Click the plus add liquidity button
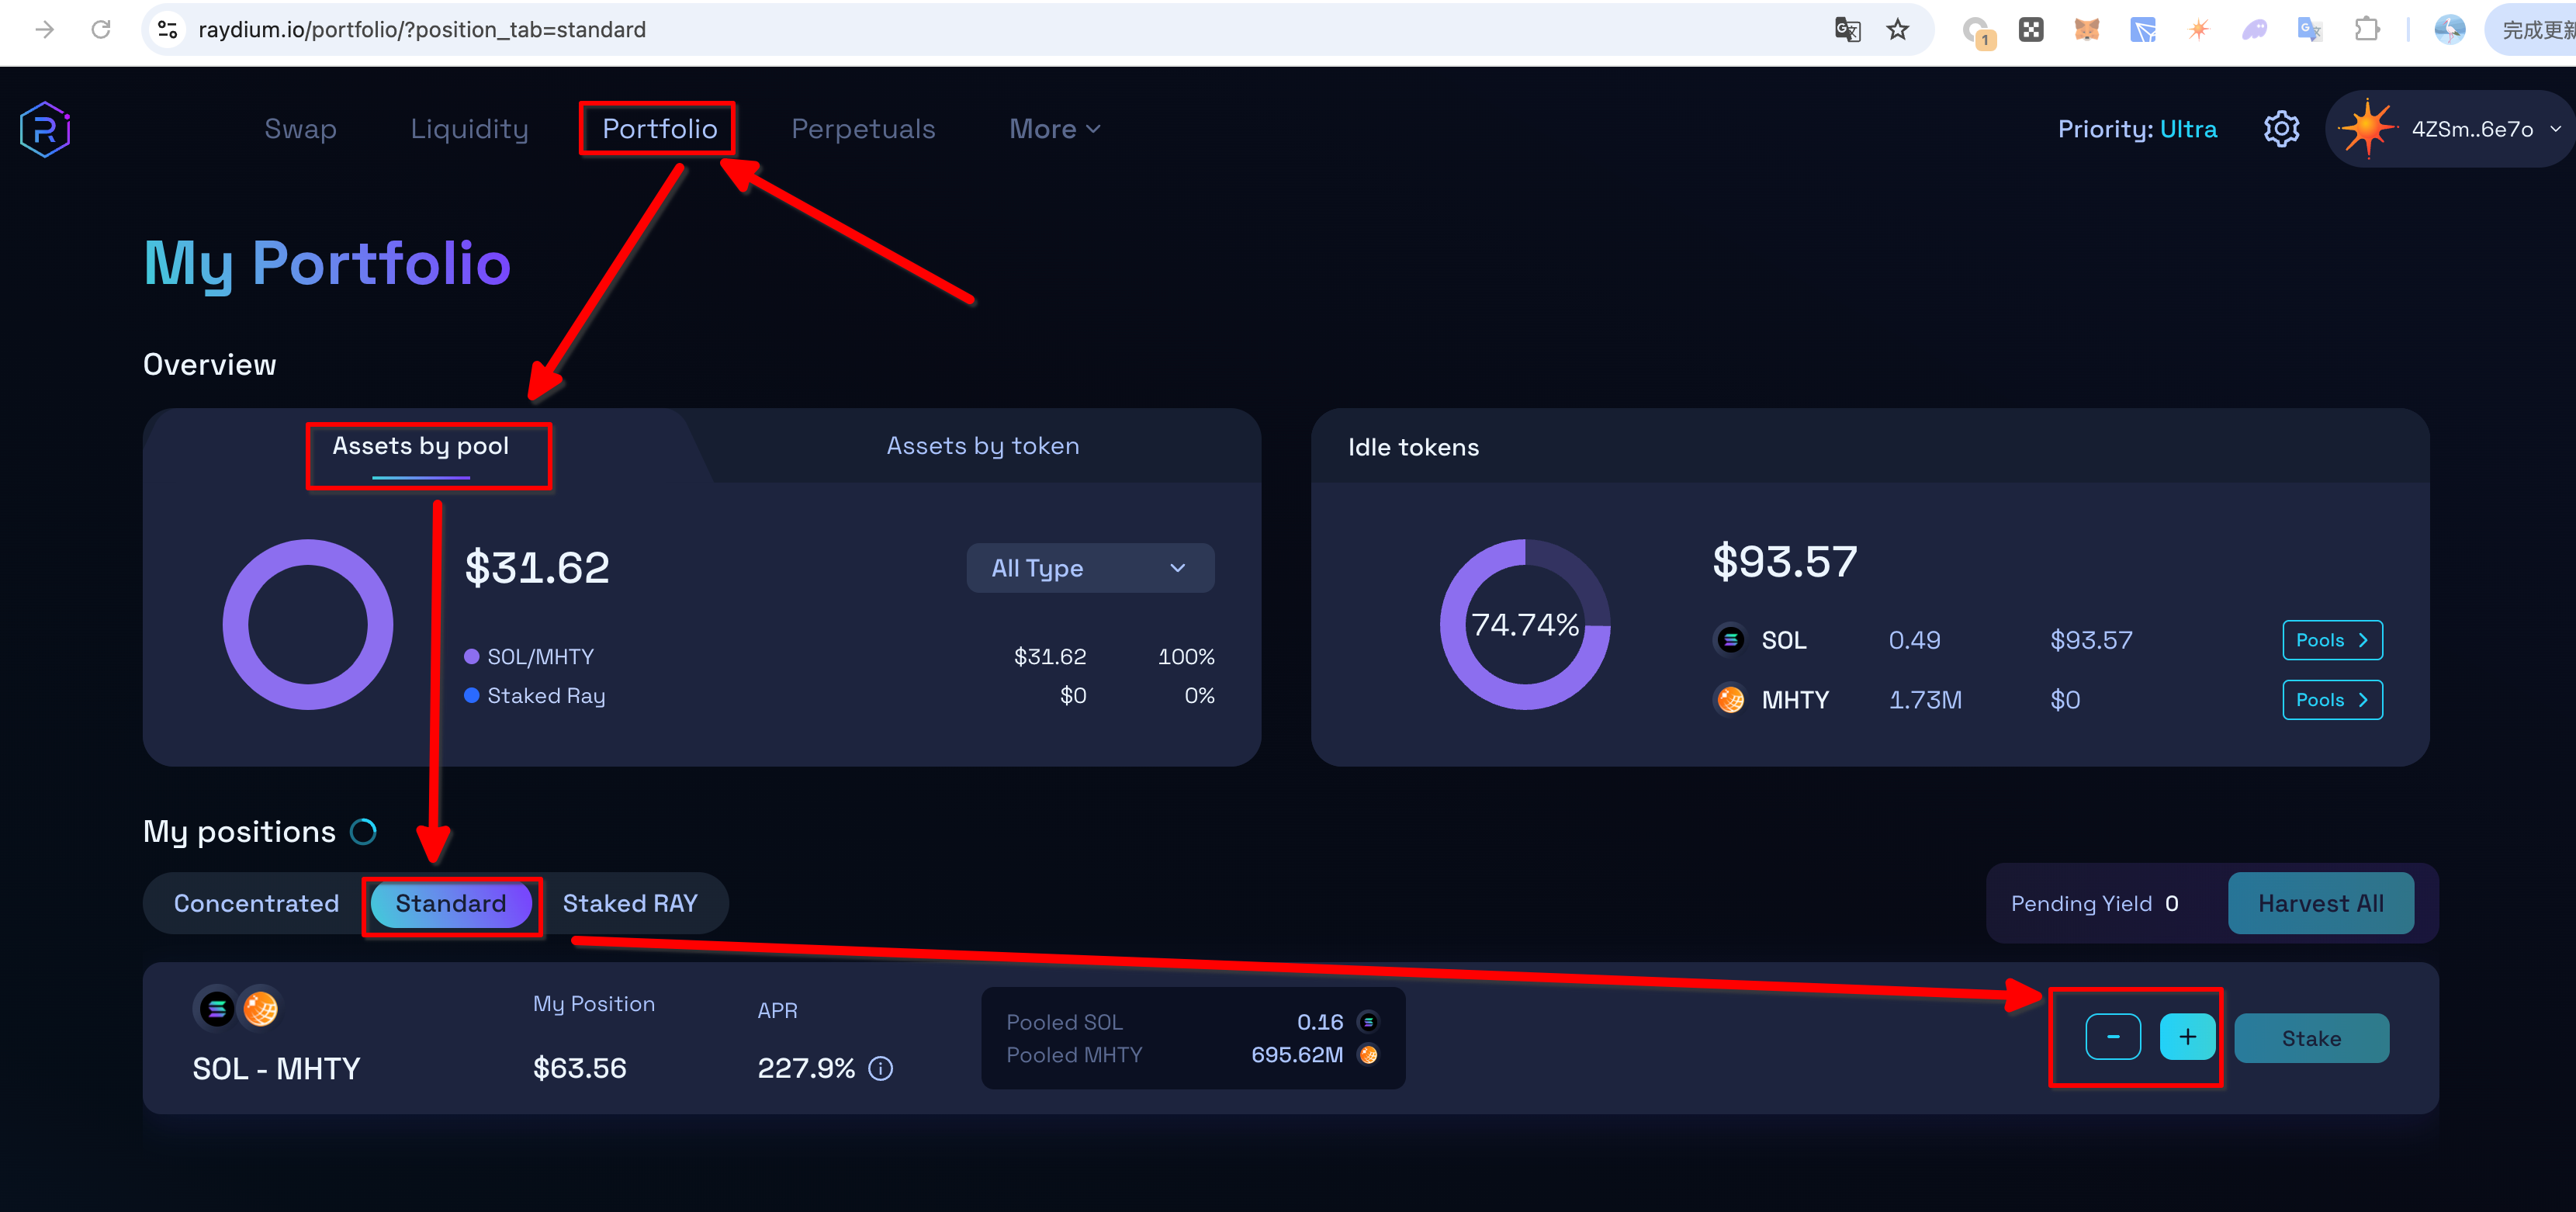 coord(2187,1036)
